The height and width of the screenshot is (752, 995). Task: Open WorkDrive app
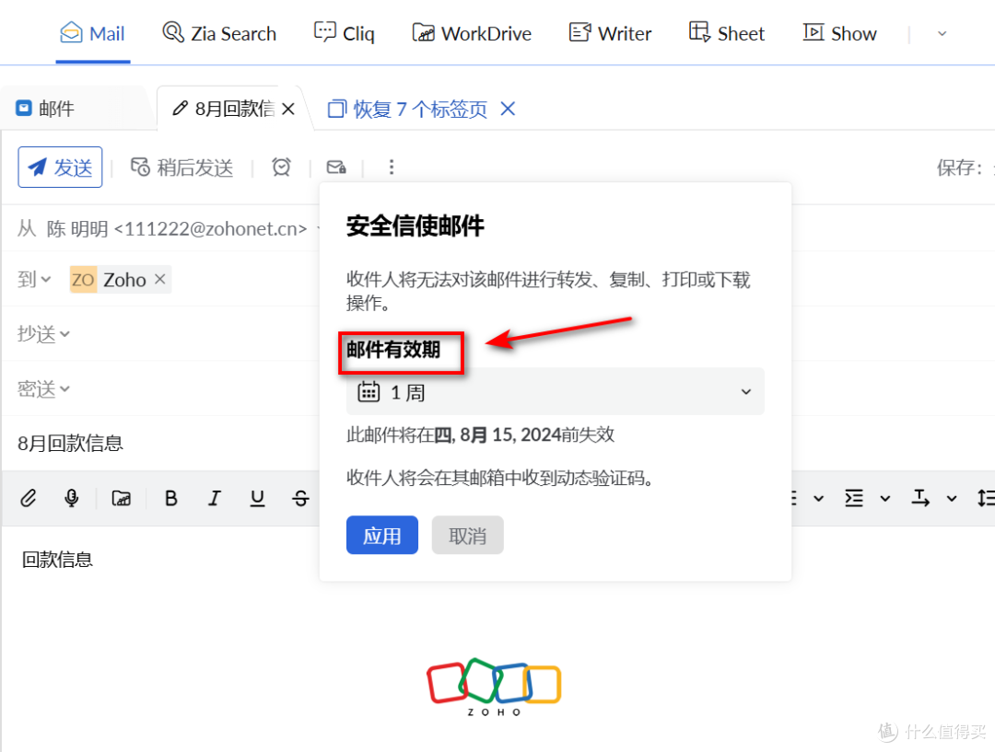(x=472, y=33)
